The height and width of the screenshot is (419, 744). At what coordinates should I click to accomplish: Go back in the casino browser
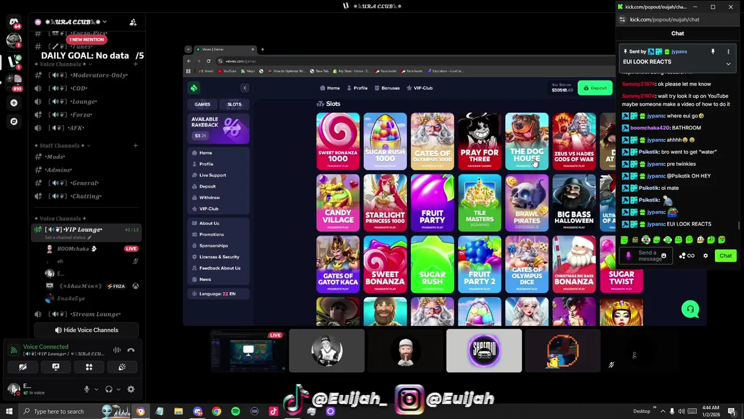click(189, 61)
